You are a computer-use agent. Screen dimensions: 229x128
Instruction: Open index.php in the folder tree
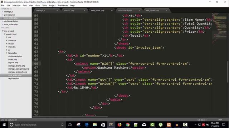(x=13, y=59)
